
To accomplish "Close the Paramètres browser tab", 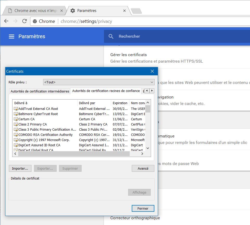I will 124,11.
